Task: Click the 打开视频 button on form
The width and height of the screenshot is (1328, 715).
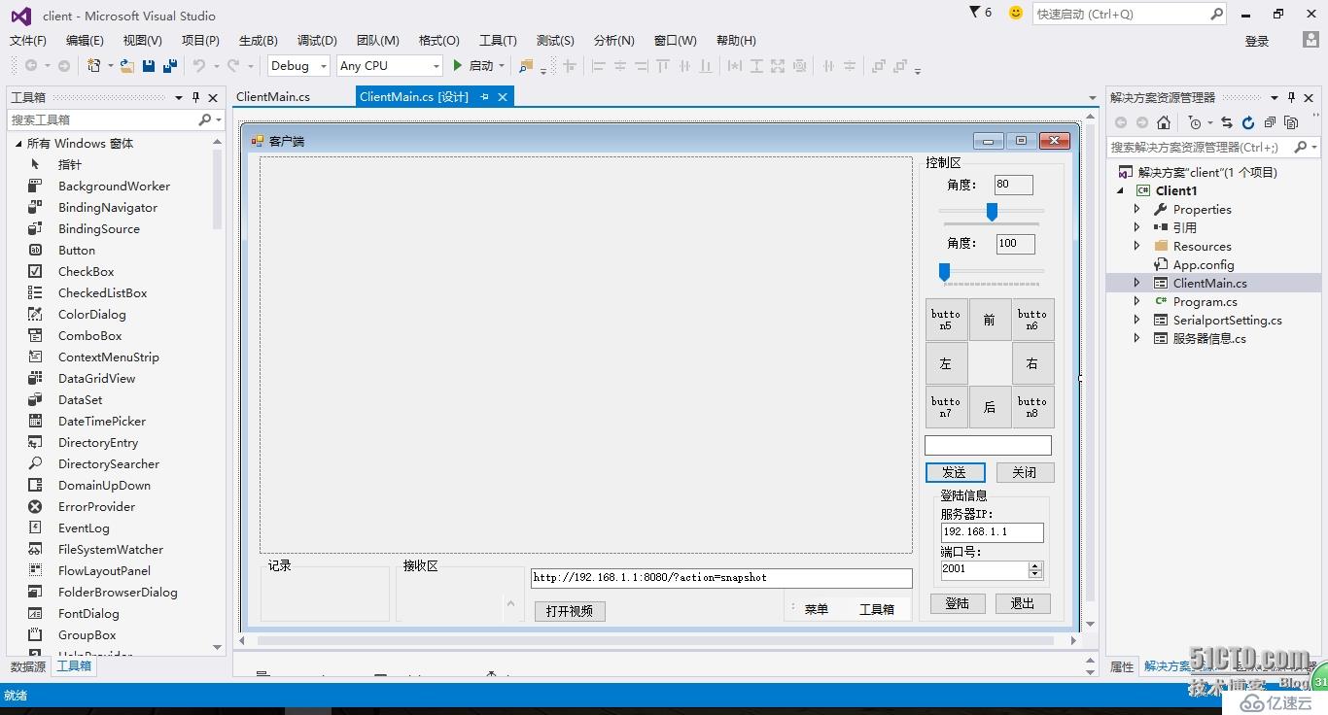Action: [x=570, y=611]
